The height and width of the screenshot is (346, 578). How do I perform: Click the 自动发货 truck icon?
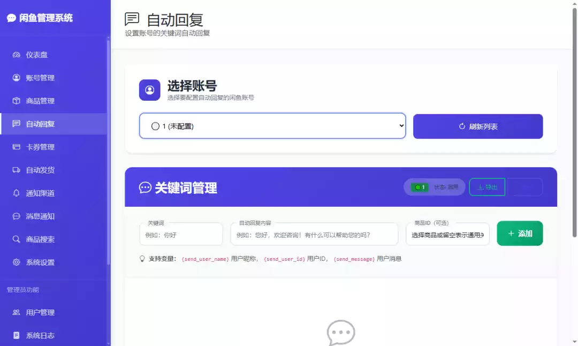pos(16,170)
